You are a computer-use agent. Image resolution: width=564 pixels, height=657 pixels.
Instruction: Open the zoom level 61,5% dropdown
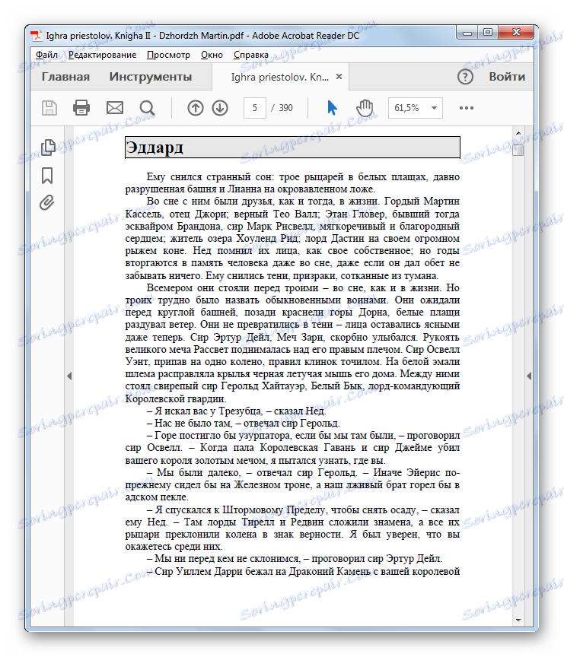415,108
